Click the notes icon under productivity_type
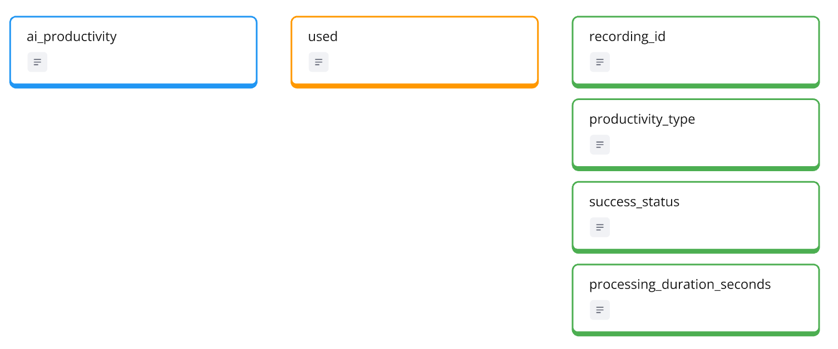838x349 pixels. [x=600, y=144]
